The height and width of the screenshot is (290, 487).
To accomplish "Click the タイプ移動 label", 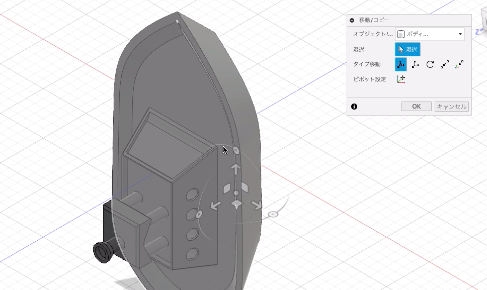I will 367,64.
